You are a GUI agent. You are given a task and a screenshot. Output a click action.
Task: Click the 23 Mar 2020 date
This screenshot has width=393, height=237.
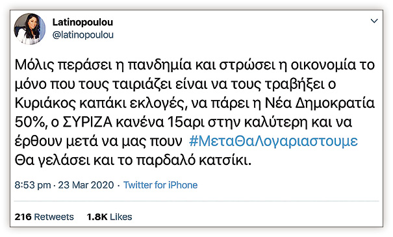[86, 185]
